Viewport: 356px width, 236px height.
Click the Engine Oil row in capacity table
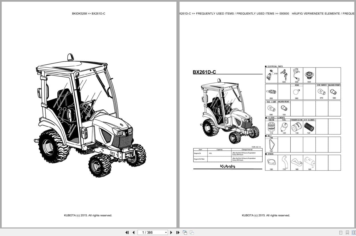228,154
